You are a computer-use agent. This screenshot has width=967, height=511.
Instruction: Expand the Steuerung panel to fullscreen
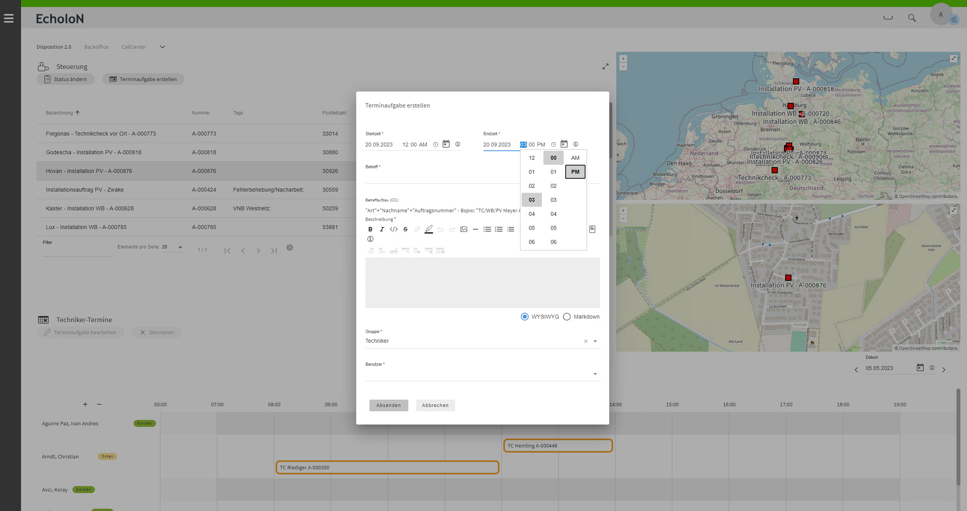(605, 67)
